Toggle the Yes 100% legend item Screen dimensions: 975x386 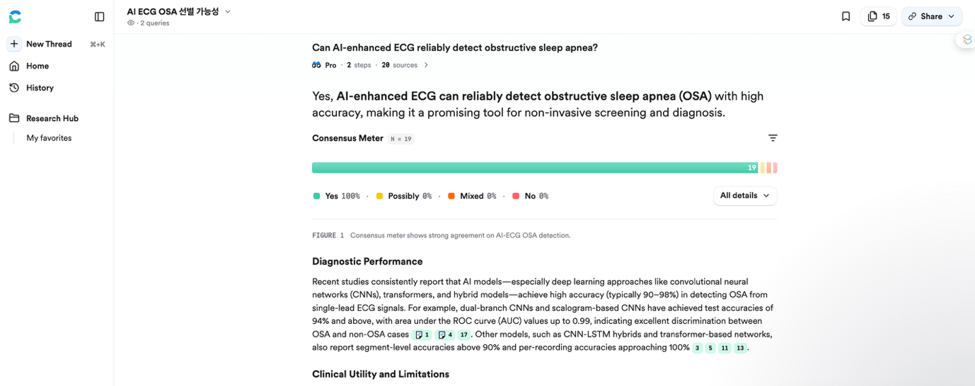336,196
